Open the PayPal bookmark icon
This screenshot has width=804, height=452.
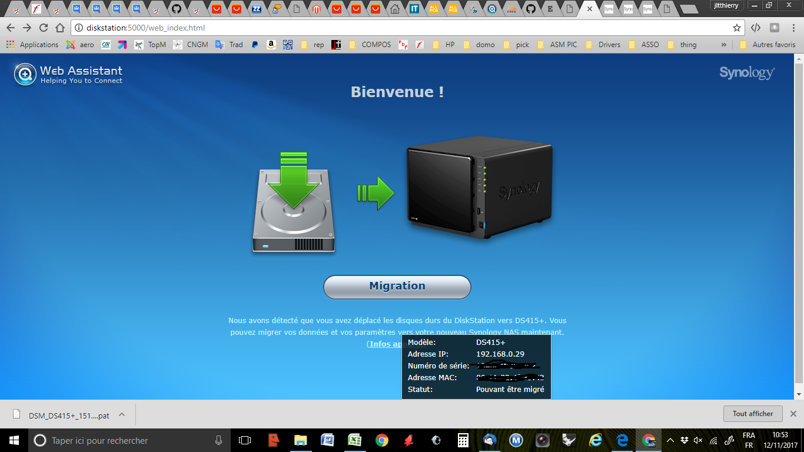255,45
